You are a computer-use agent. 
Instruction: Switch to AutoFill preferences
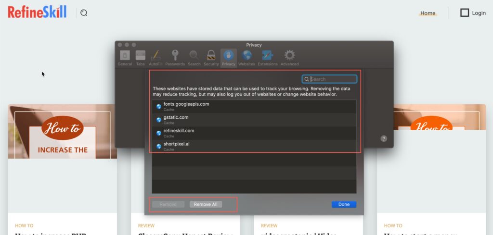pyautogui.click(x=156, y=58)
